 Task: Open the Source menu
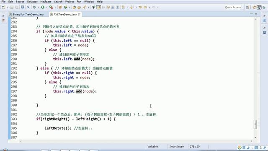point(20,2)
